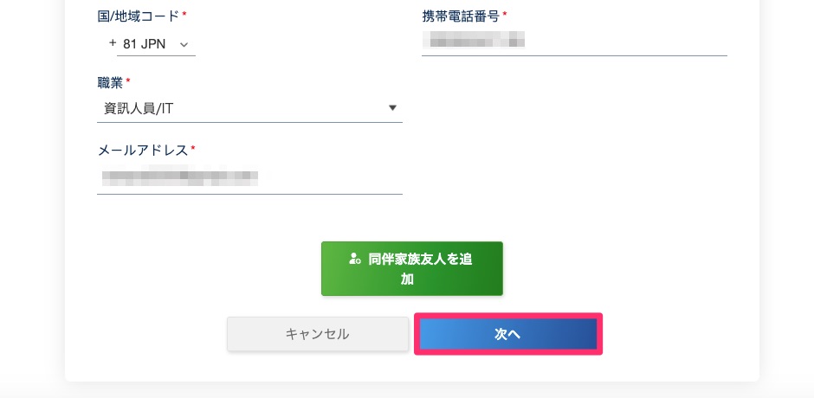Click the underline beneath the email field
The height and width of the screenshot is (398, 814).
coord(249,194)
